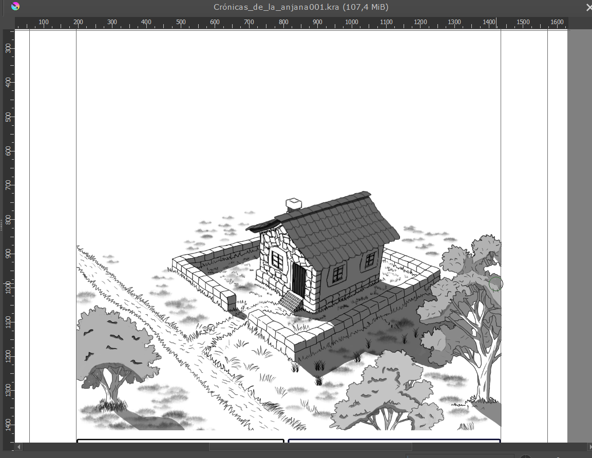Image resolution: width=592 pixels, height=458 pixels.
Task: Click the 500 mark on horizontal ruler
Action: click(x=181, y=23)
